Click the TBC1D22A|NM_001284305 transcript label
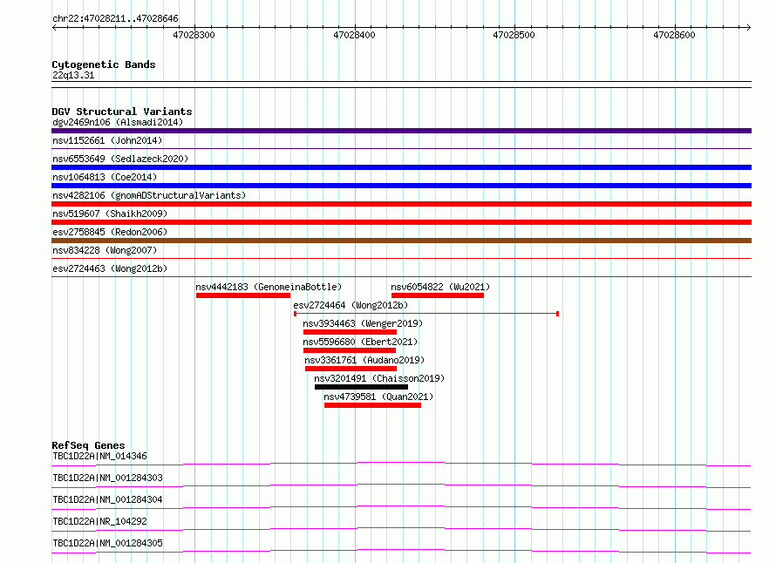This screenshot has width=776, height=563. point(107,543)
